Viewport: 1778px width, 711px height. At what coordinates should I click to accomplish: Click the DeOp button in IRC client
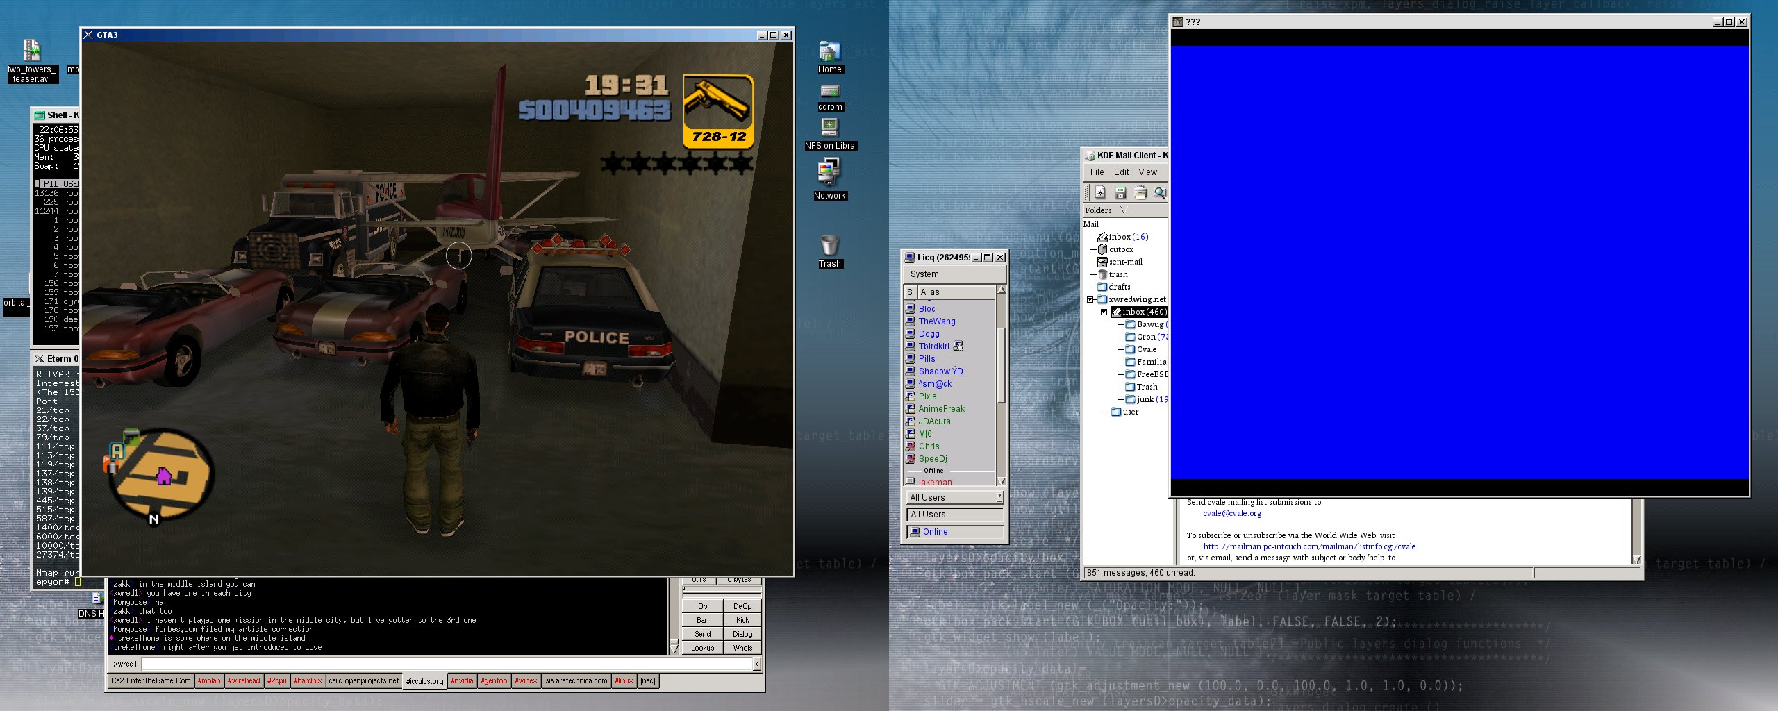742,606
